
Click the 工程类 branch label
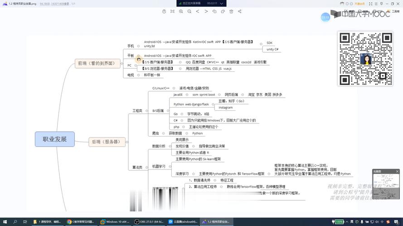(137, 111)
